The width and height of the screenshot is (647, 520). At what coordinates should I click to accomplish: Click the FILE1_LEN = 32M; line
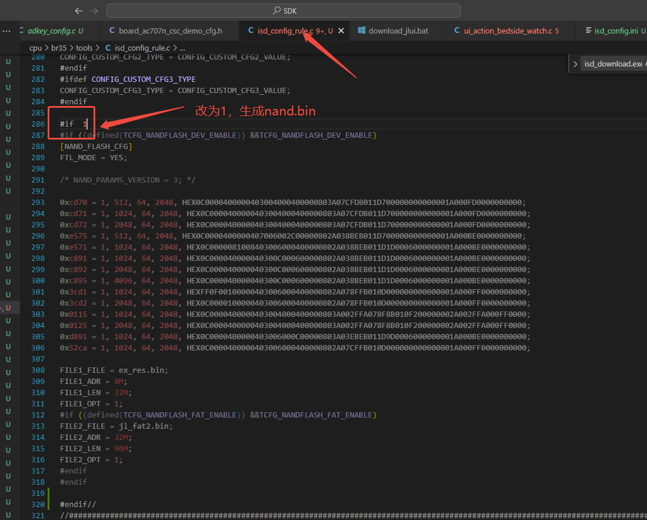(96, 392)
